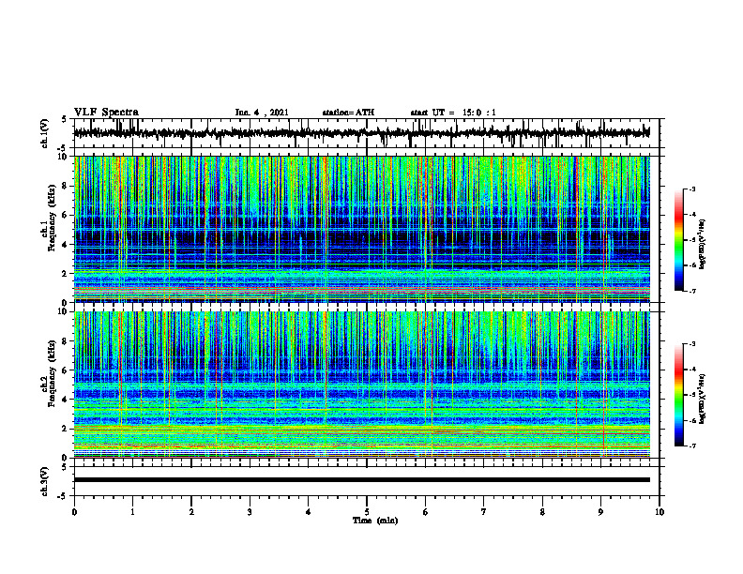
Task: Click time axis tick label "10"
Action: 660,512
